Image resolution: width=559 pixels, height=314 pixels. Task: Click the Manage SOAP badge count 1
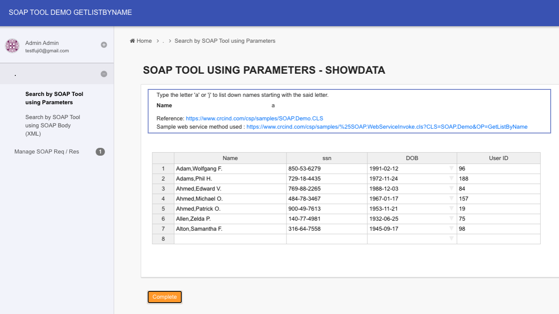pos(100,152)
